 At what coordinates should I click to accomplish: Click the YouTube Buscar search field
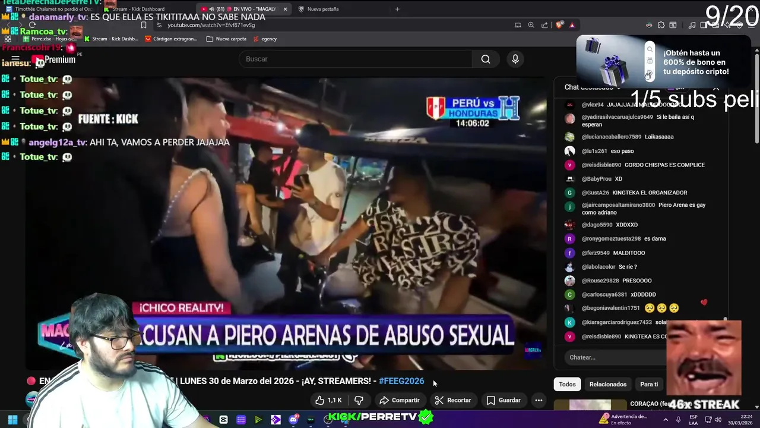point(355,59)
